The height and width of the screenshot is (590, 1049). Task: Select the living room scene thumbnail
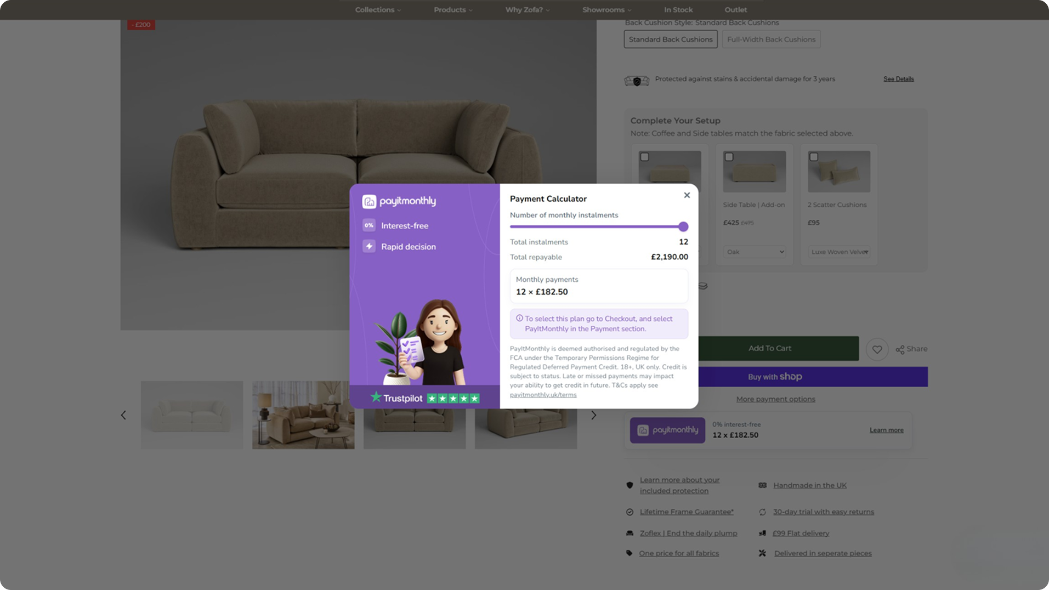pyautogui.click(x=303, y=415)
